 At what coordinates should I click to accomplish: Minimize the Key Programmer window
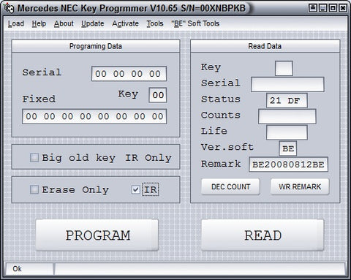322,8
